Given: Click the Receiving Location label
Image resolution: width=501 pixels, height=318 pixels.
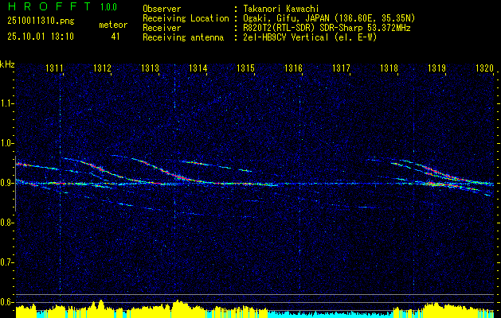Looking at the screenshot, I should coord(186,18).
